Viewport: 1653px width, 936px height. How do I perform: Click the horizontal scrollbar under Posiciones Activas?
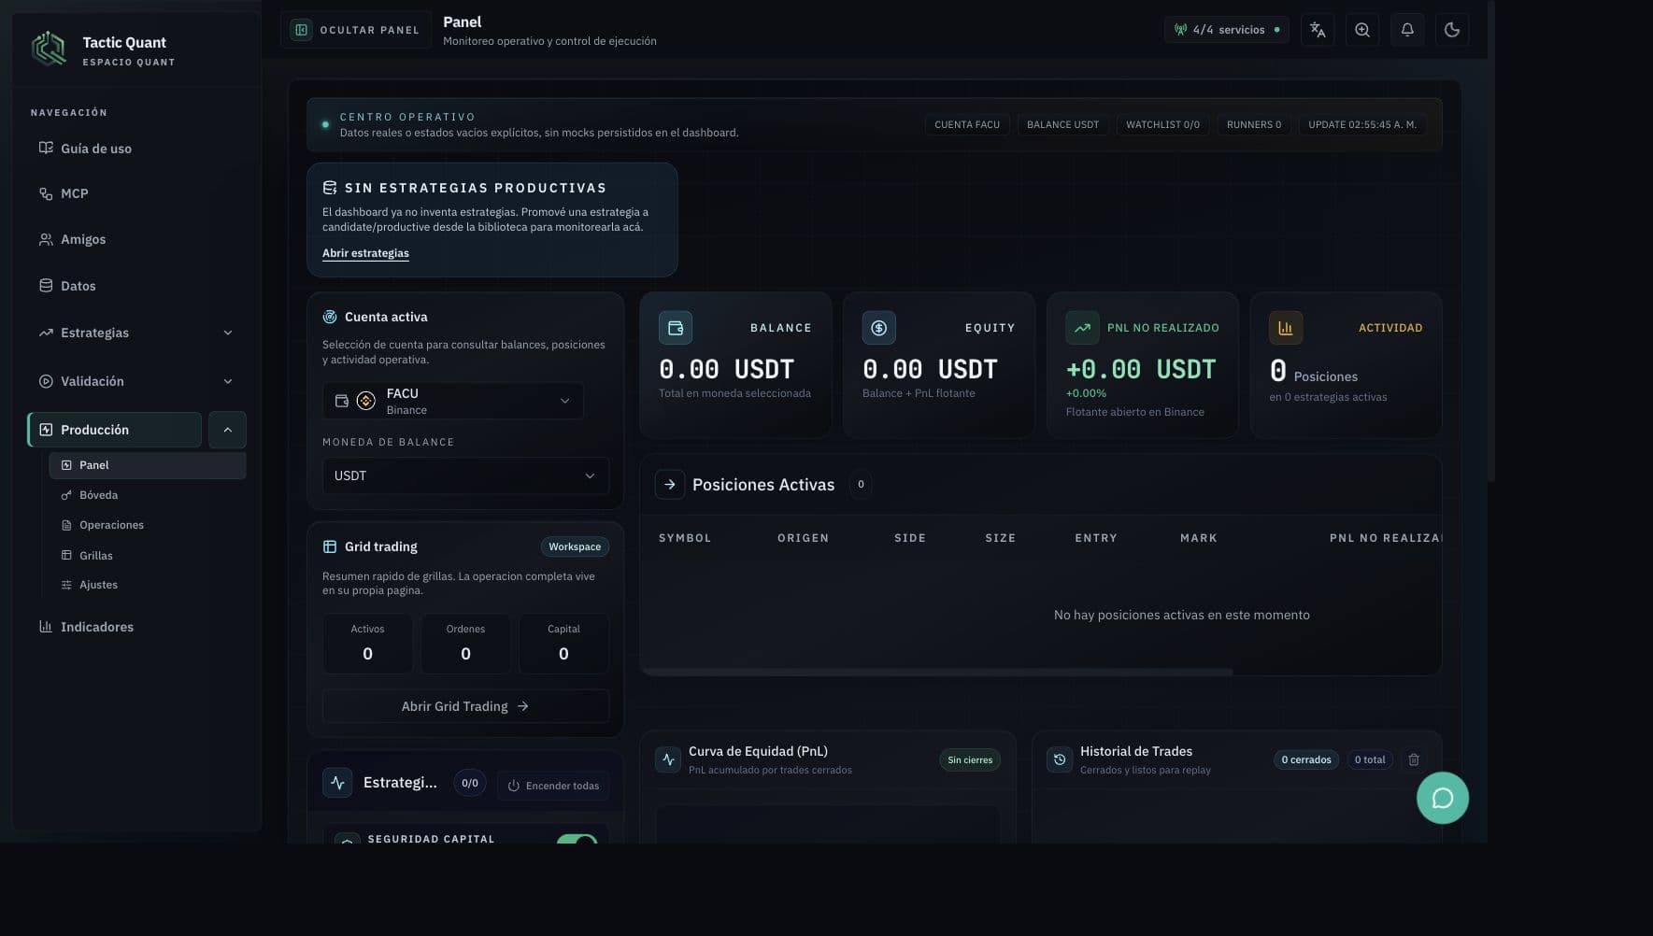(936, 672)
